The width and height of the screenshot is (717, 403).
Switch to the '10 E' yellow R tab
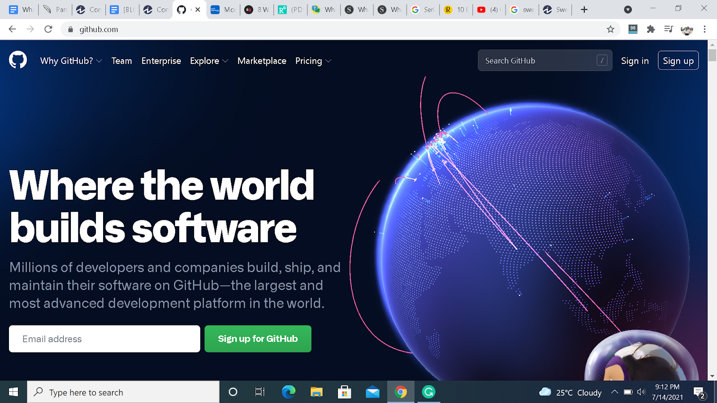coord(455,9)
